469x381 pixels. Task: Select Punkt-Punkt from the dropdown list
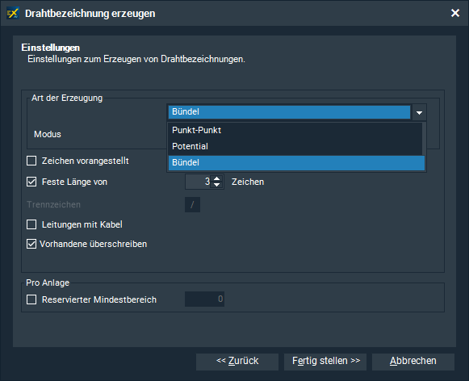[x=295, y=130]
